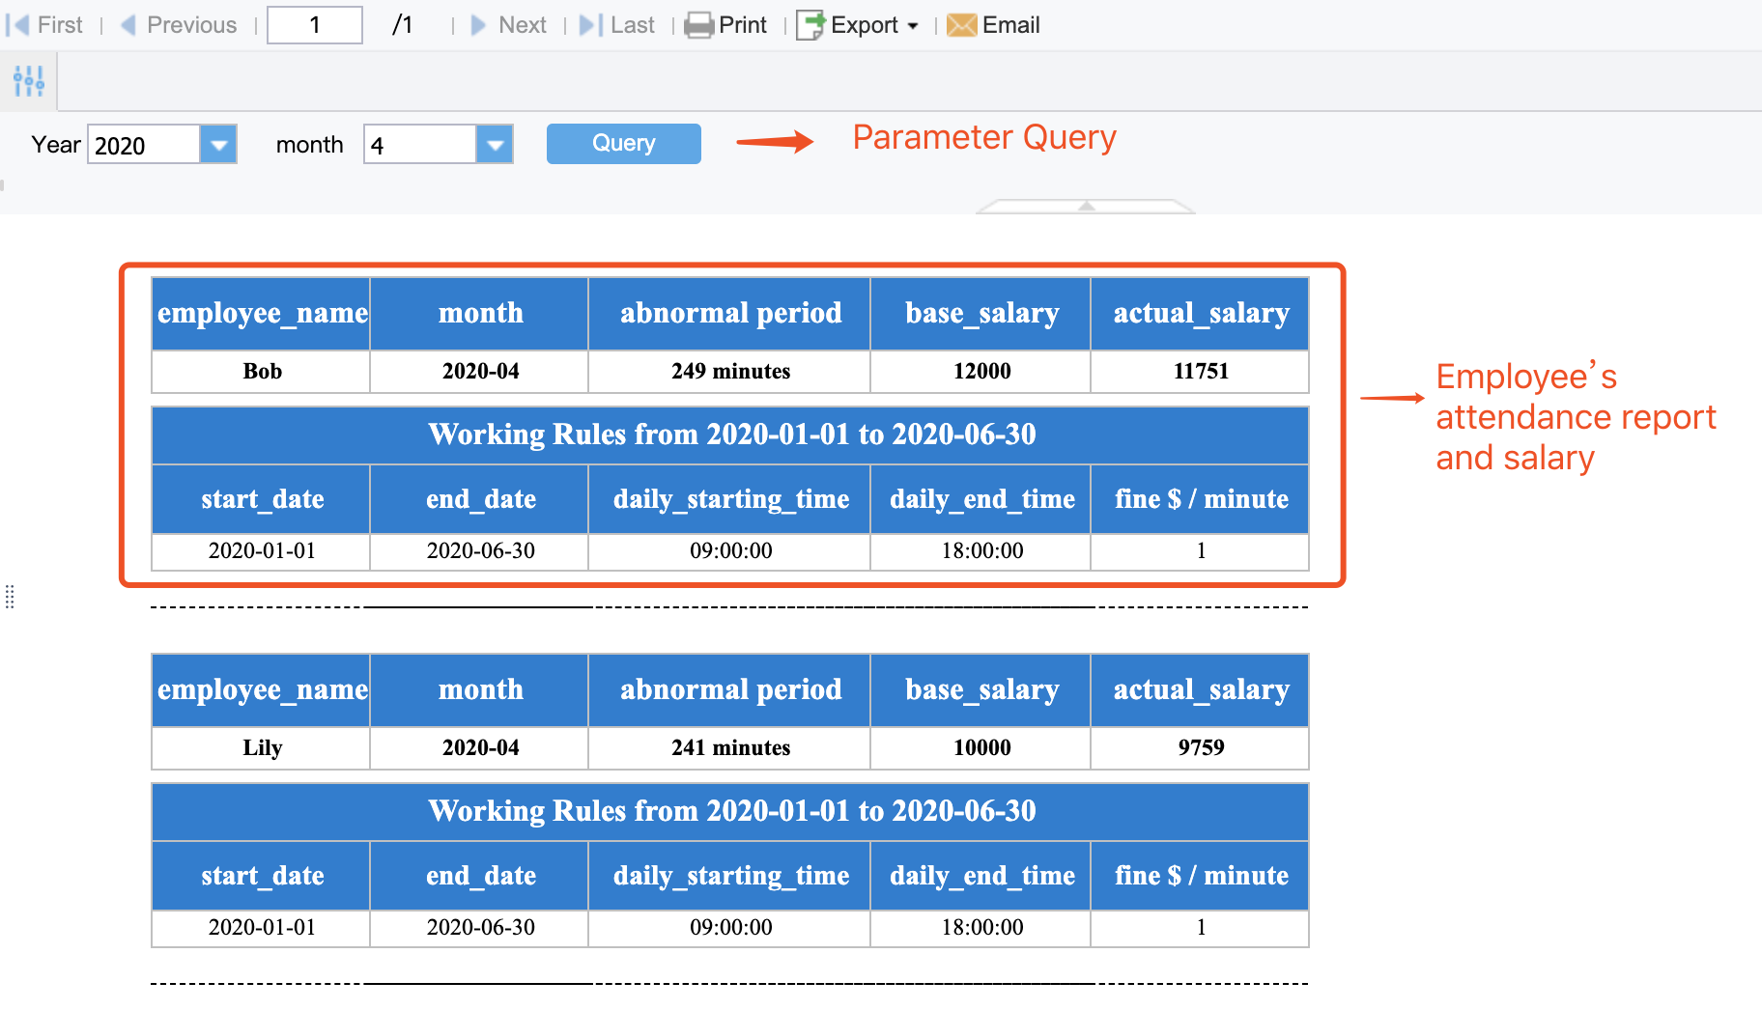Select the Lily employee name cell

[x=261, y=747]
